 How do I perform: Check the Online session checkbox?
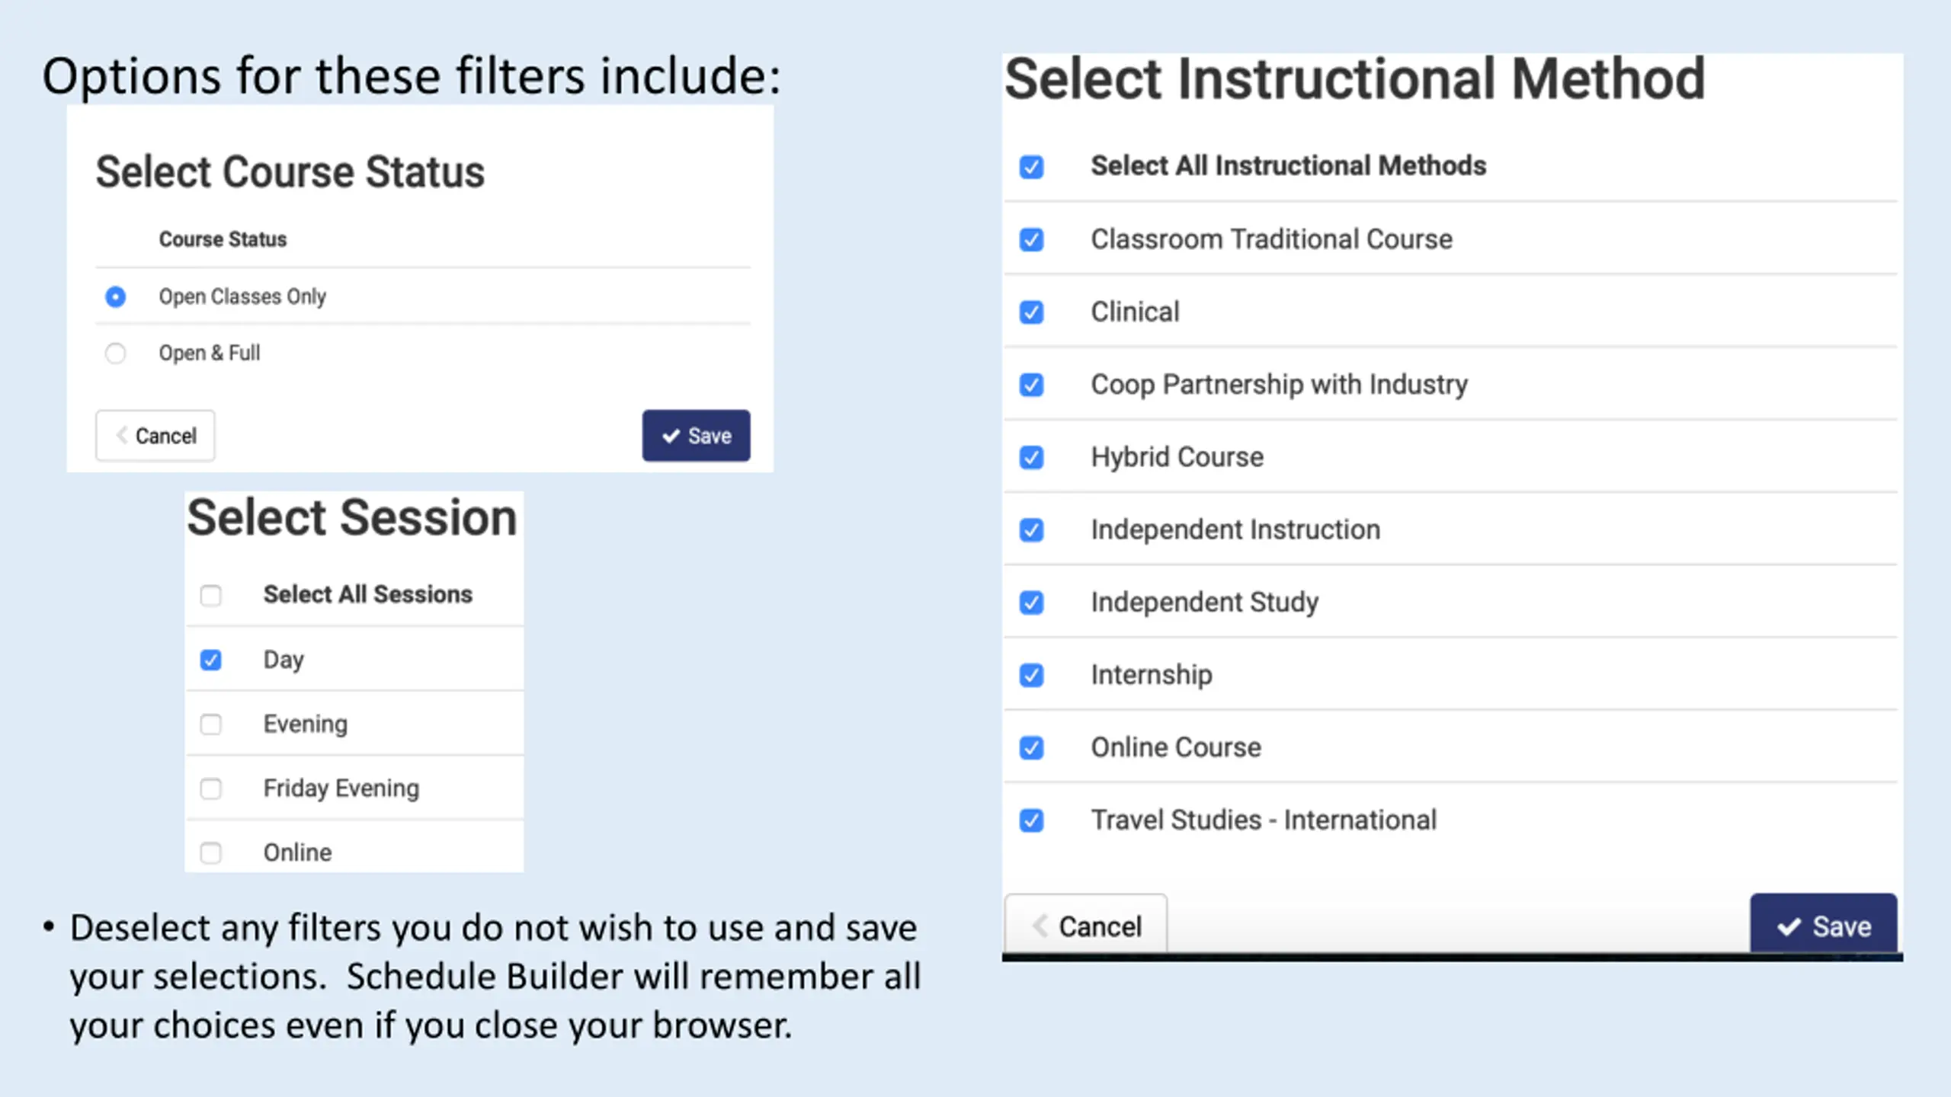(211, 852)
